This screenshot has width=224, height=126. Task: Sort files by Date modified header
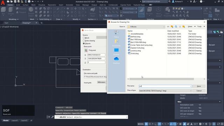(x=173, y=31)
